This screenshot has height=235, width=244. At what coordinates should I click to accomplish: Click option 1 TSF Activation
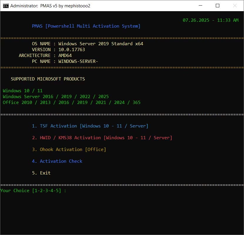90,126
